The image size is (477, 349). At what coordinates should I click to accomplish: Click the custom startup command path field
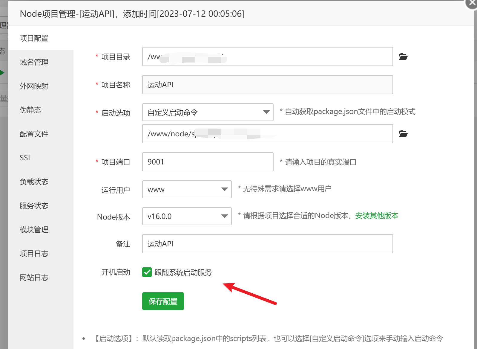click(x=268, y=134)
